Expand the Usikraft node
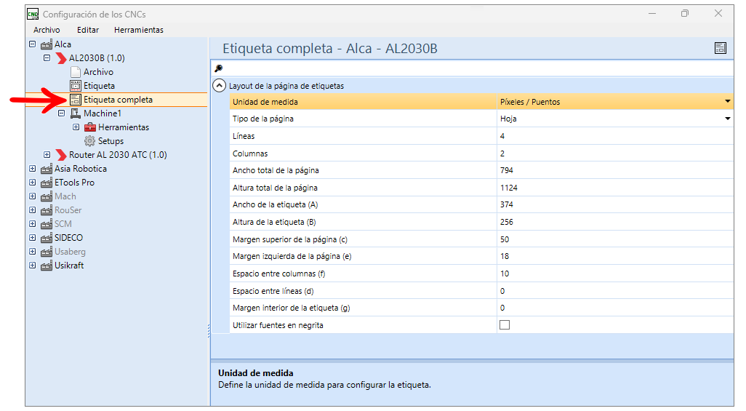Image resolution: width=746 pixels, height=411 pixels. pyautogui.click(x=32, y=266)
